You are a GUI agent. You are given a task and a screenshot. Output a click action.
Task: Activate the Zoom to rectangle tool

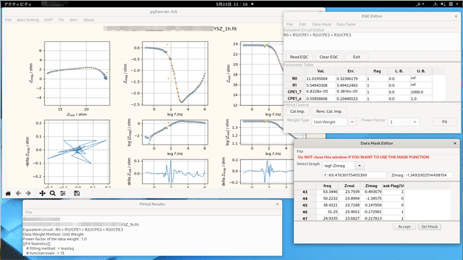[x=52, y=194]
